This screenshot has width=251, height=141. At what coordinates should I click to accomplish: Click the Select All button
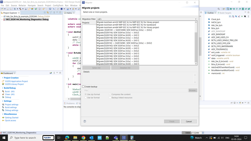[96, 68]
